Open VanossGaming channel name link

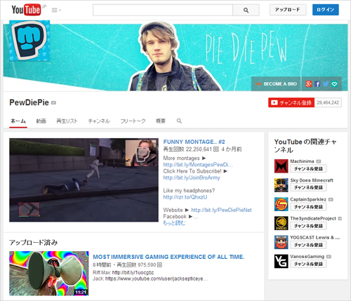coord(307,257)
